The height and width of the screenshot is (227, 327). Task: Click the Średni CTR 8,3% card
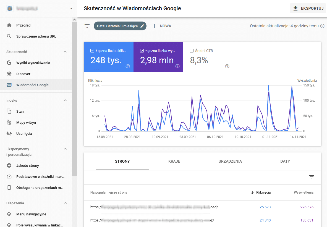[208, 57]
